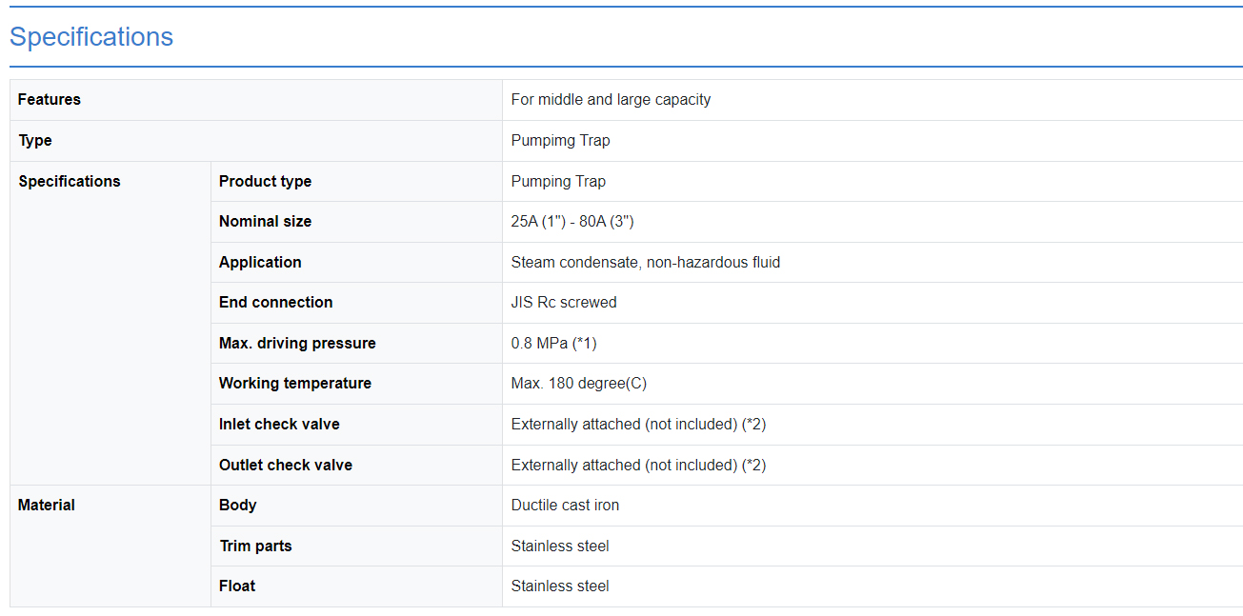Click the Nominal size label

pos(265,222)
